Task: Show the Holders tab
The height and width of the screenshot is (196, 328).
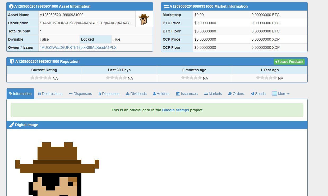Action: pos(161,94)
